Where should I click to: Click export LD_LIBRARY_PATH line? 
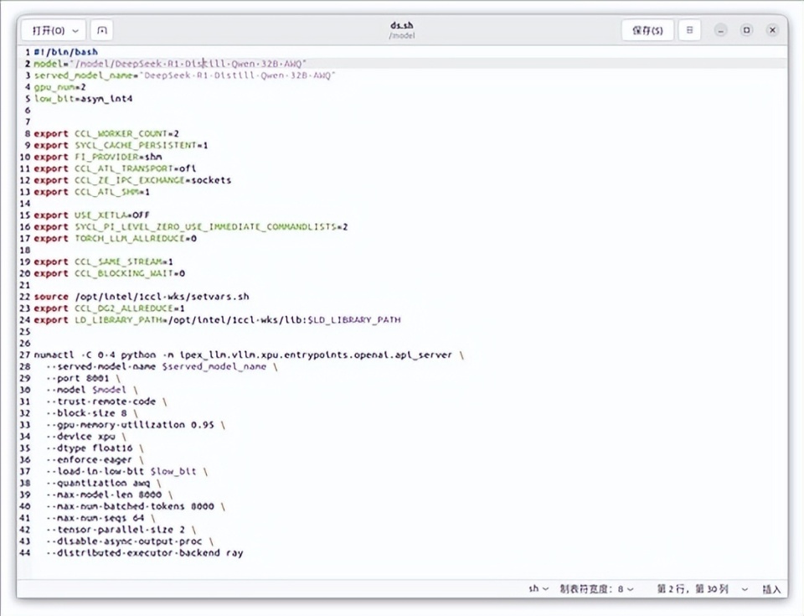coord(217,320)
